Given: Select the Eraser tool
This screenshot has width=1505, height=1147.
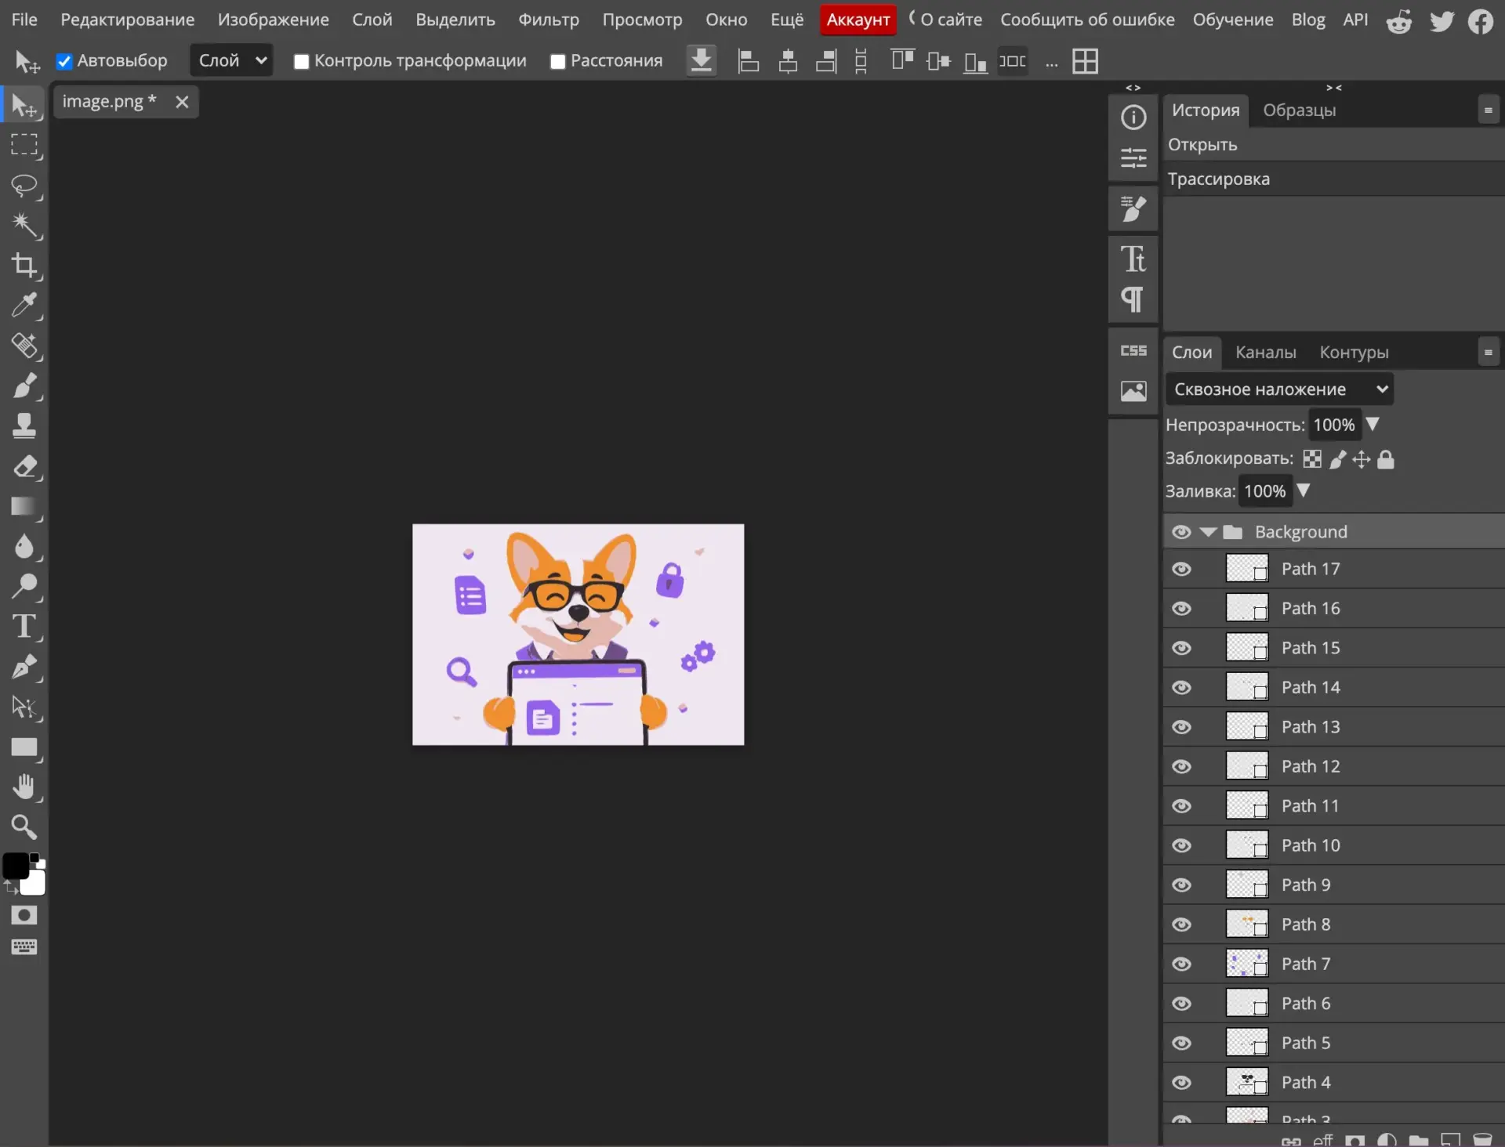Looking at the screenshot, I should [24, 467].
